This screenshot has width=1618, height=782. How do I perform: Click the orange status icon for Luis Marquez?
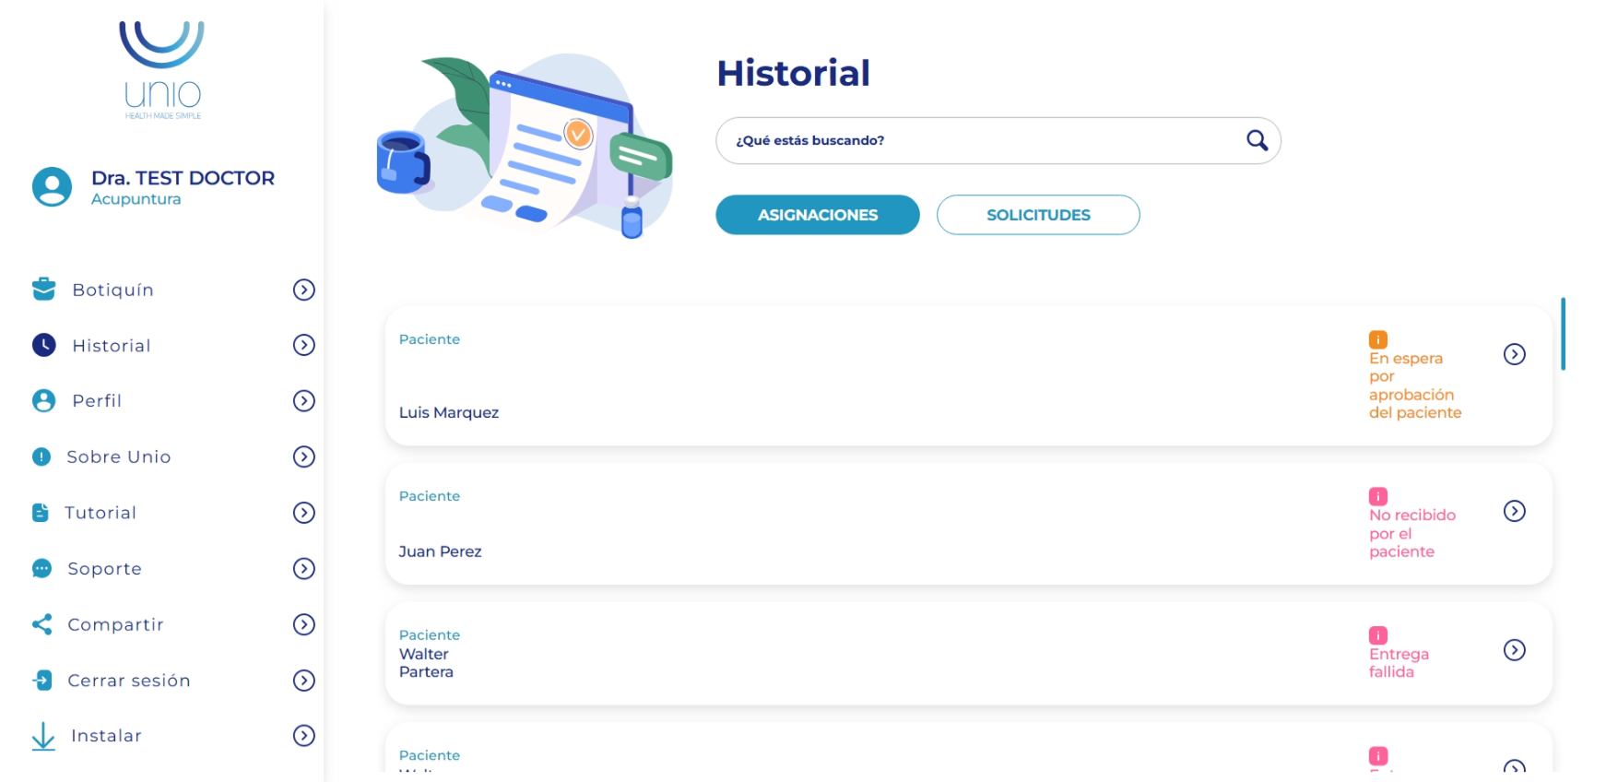pos(1377,339)
